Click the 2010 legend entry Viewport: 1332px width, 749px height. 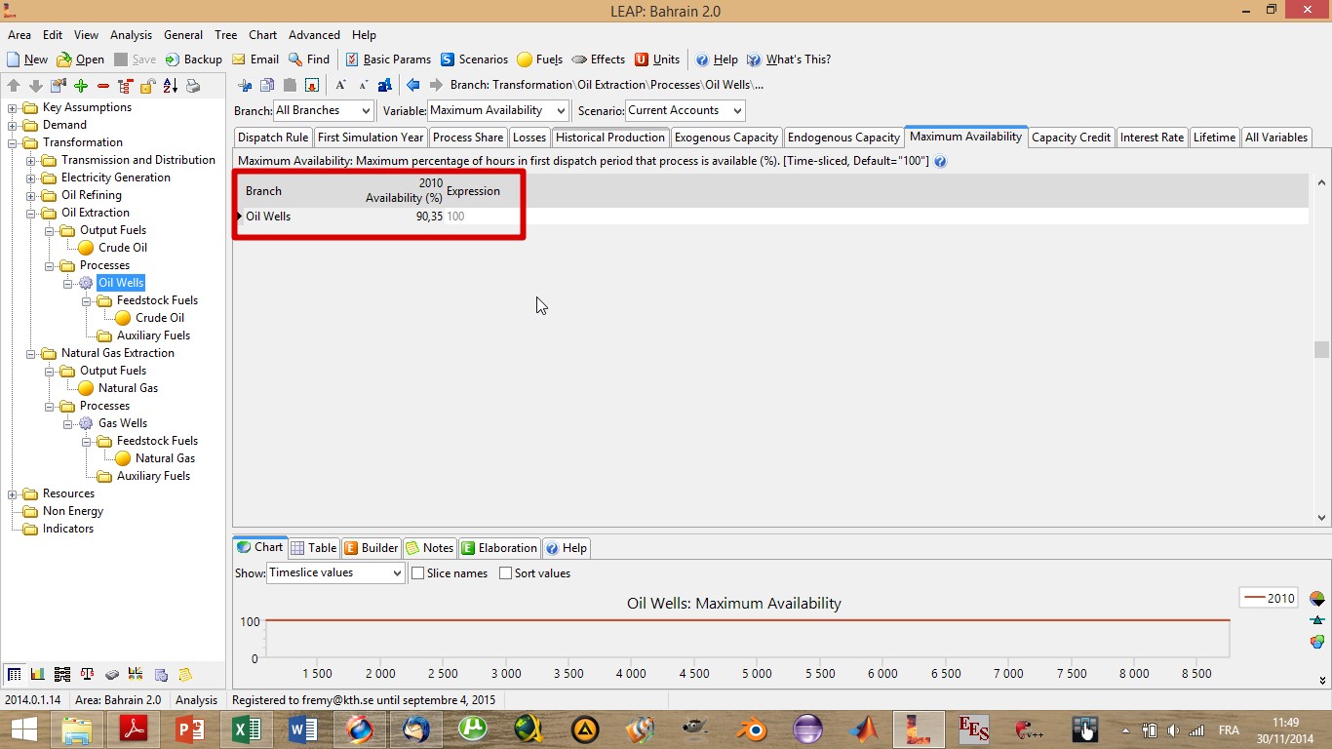click(x=1270, y=599)
